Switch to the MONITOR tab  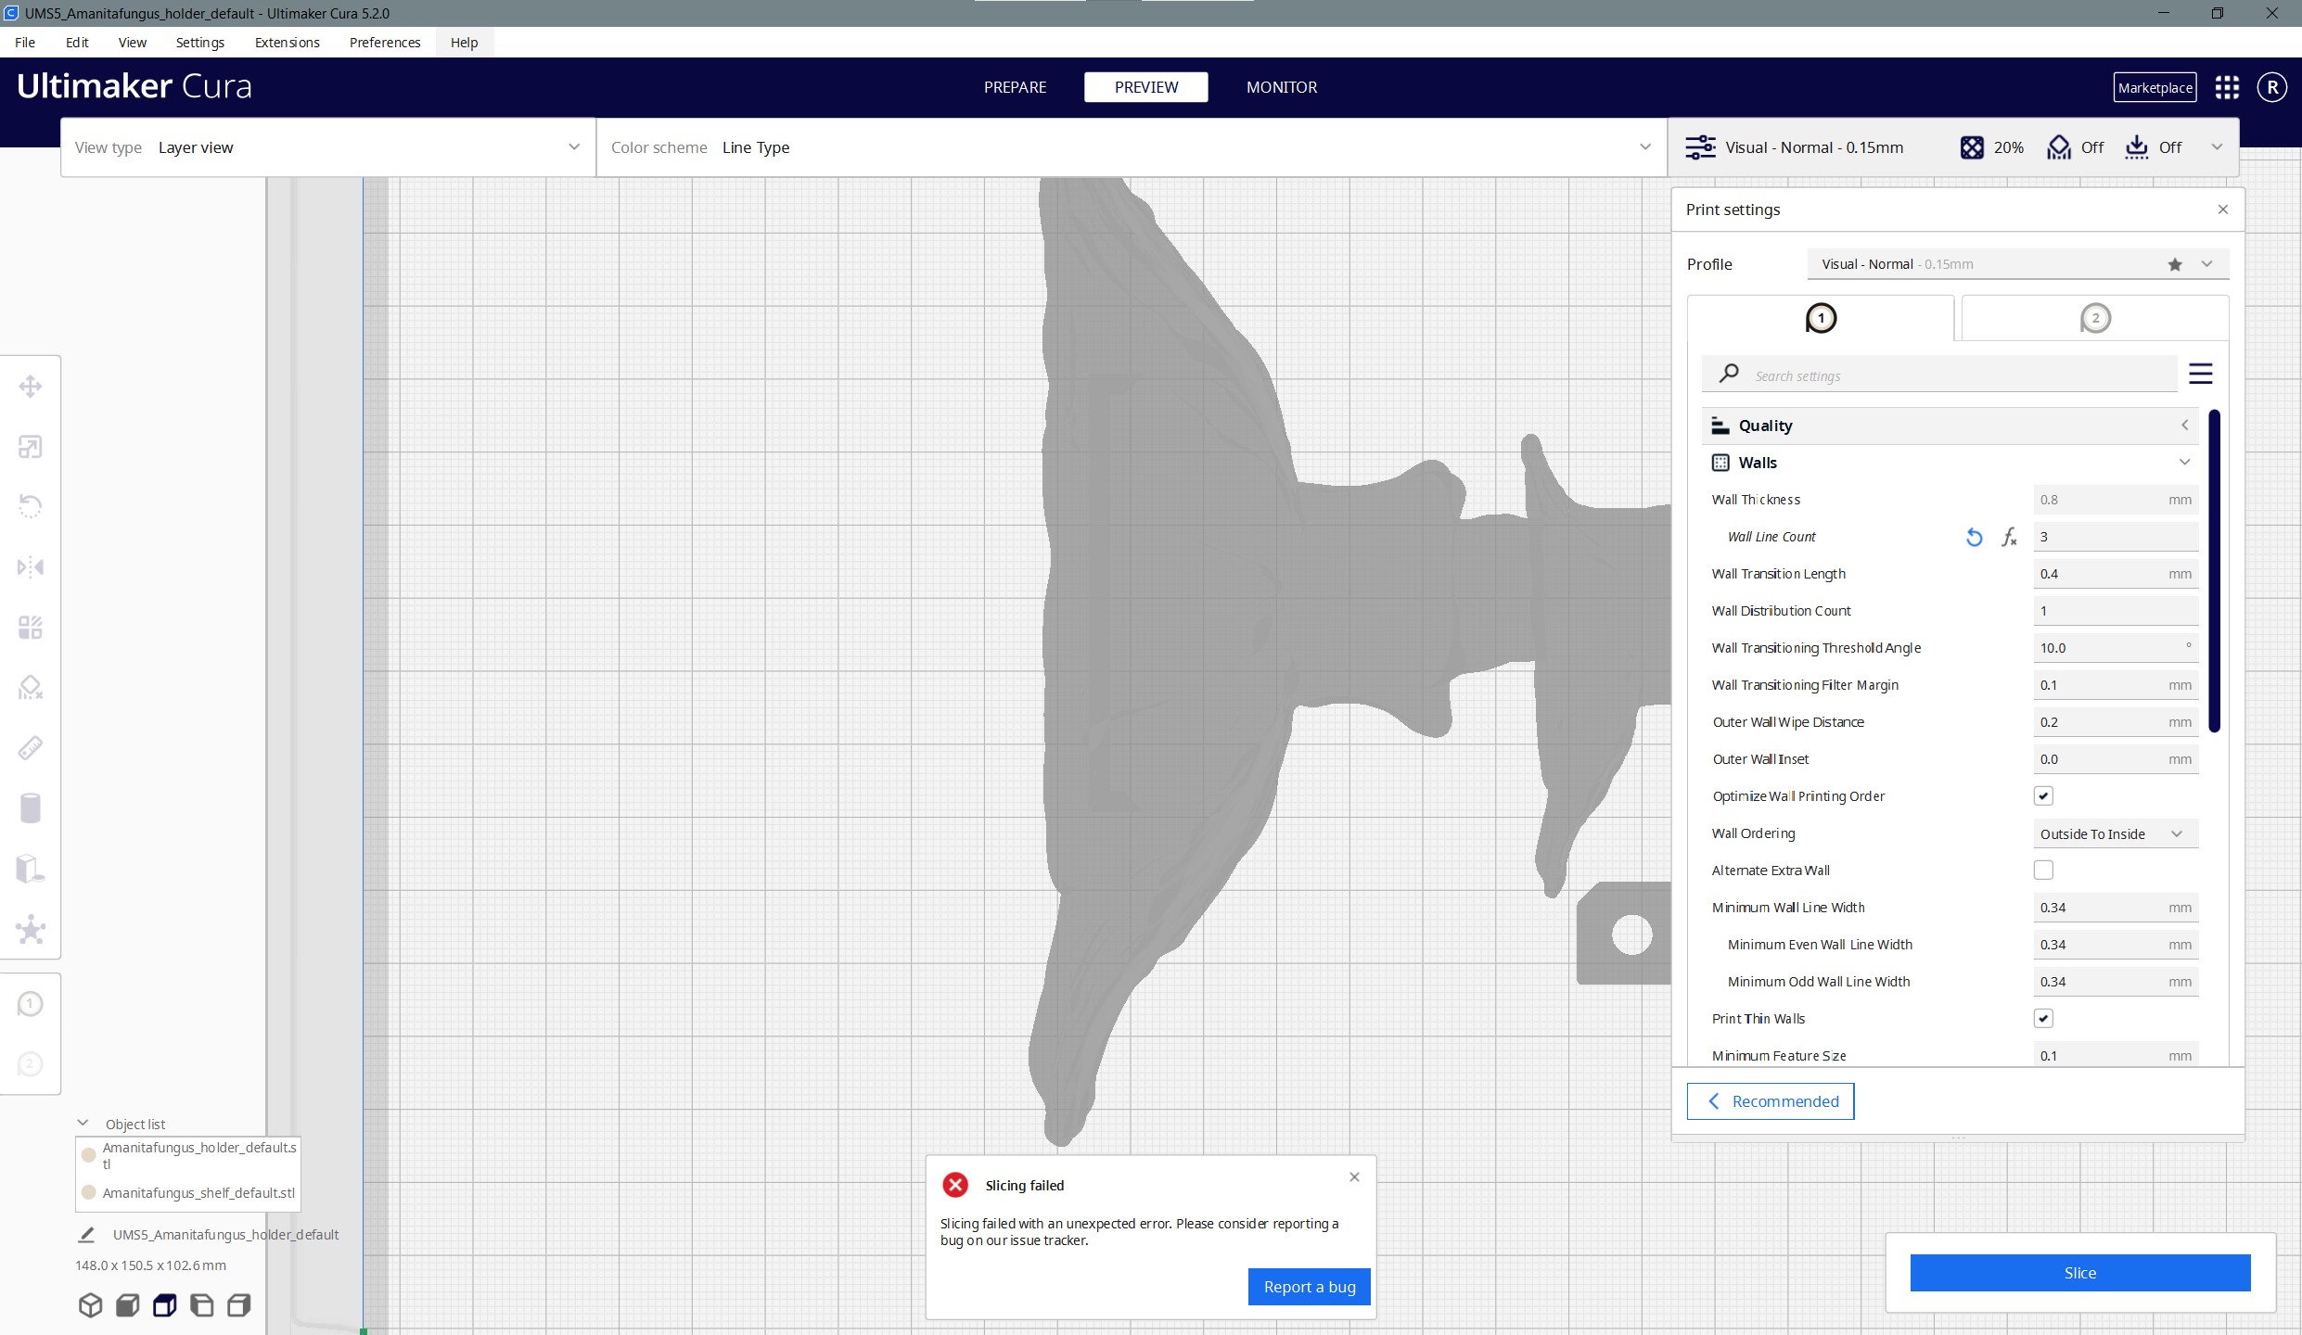[1281, 87]
